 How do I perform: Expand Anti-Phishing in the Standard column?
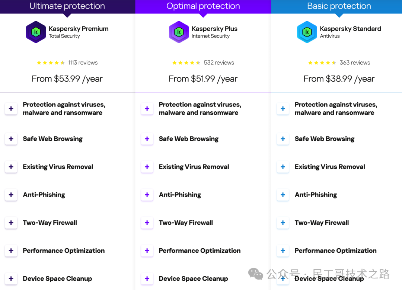tap(283, 195)
